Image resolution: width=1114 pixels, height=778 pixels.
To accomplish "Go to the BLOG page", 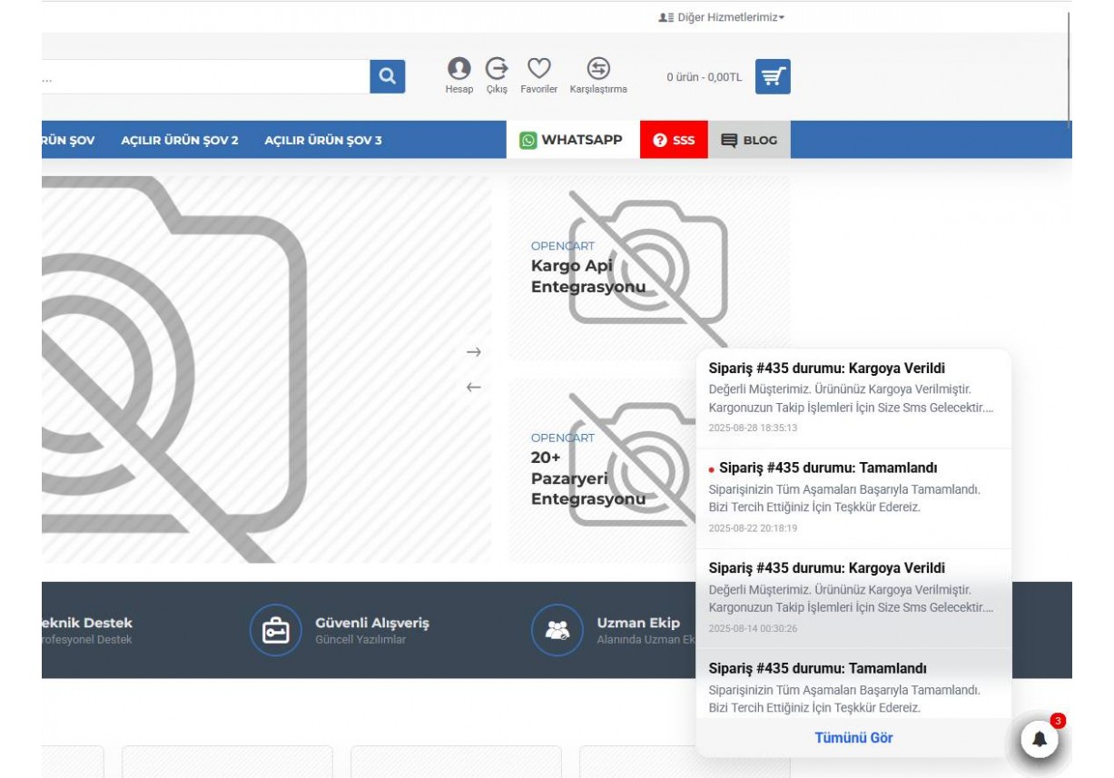I will tap(749, 140).
